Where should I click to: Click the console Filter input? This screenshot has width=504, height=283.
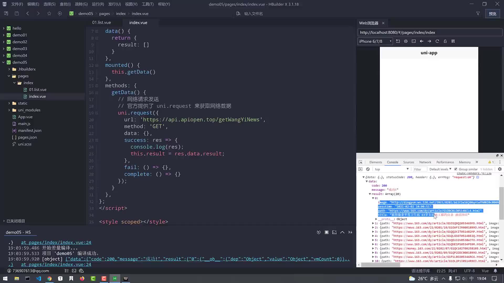pyautogui.click(x=419, y=169)
